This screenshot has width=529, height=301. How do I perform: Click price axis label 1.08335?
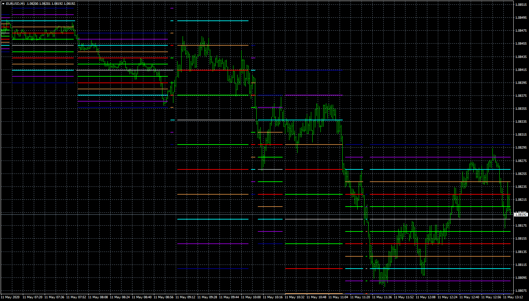[x=521, y=122]
